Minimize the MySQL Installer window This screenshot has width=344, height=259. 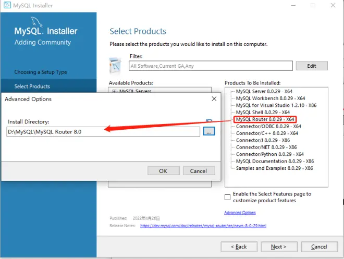click(x=293, y=5)
